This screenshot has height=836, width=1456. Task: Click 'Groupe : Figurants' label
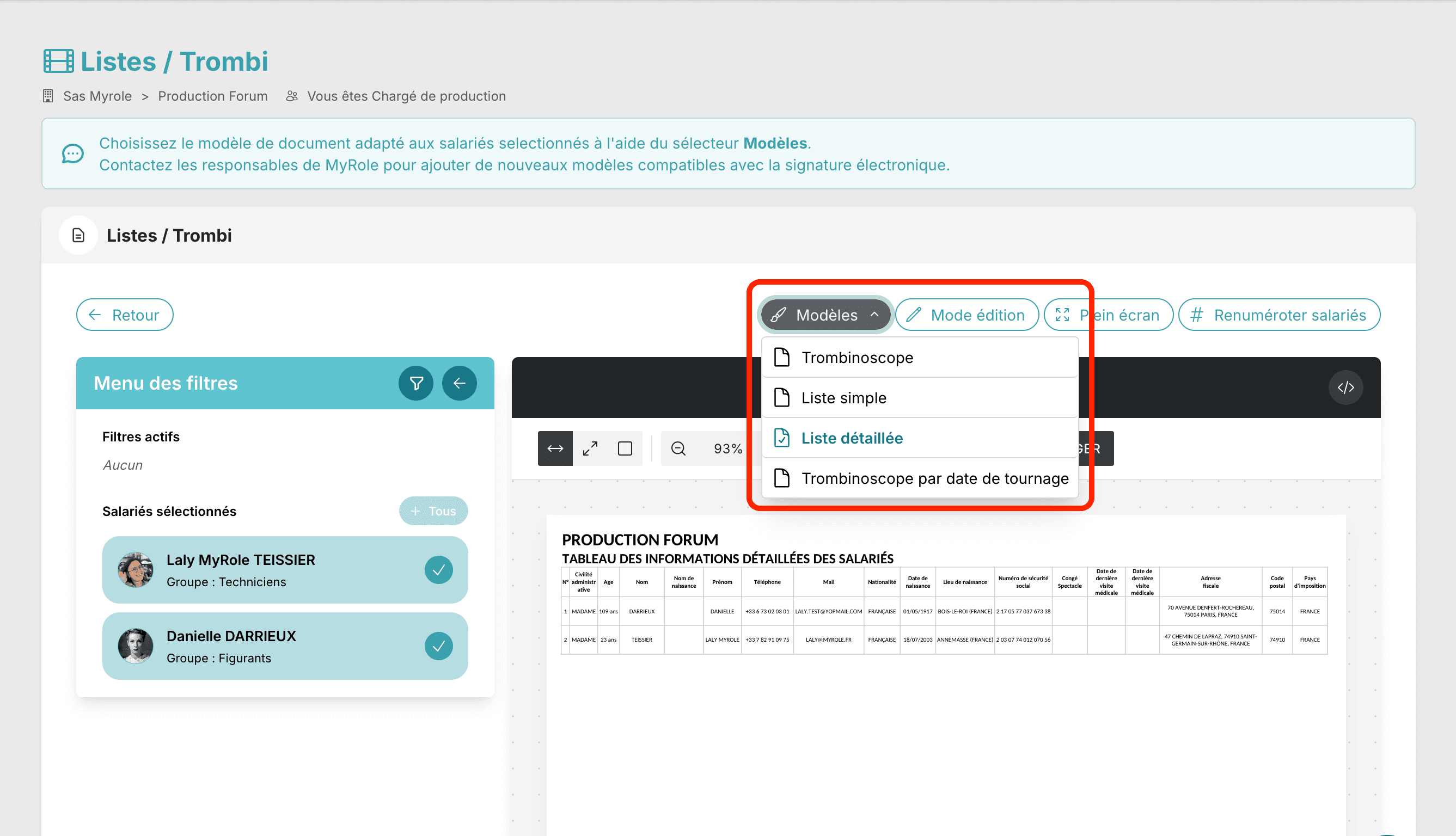[x=219, y=659]
